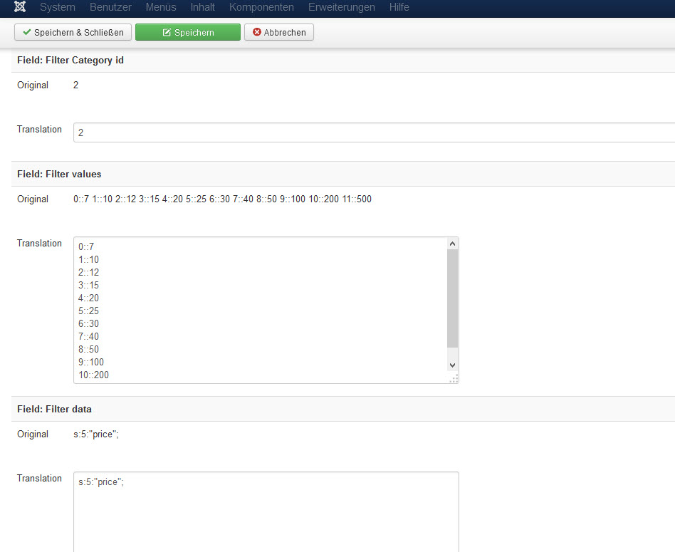Open the Erweiterungen menu

click(342, 7)
